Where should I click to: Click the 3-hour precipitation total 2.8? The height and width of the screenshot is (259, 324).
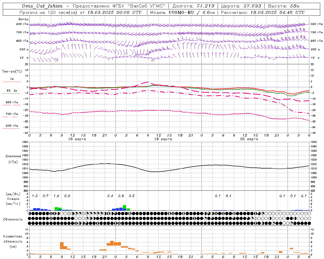(x=121, y=196)
